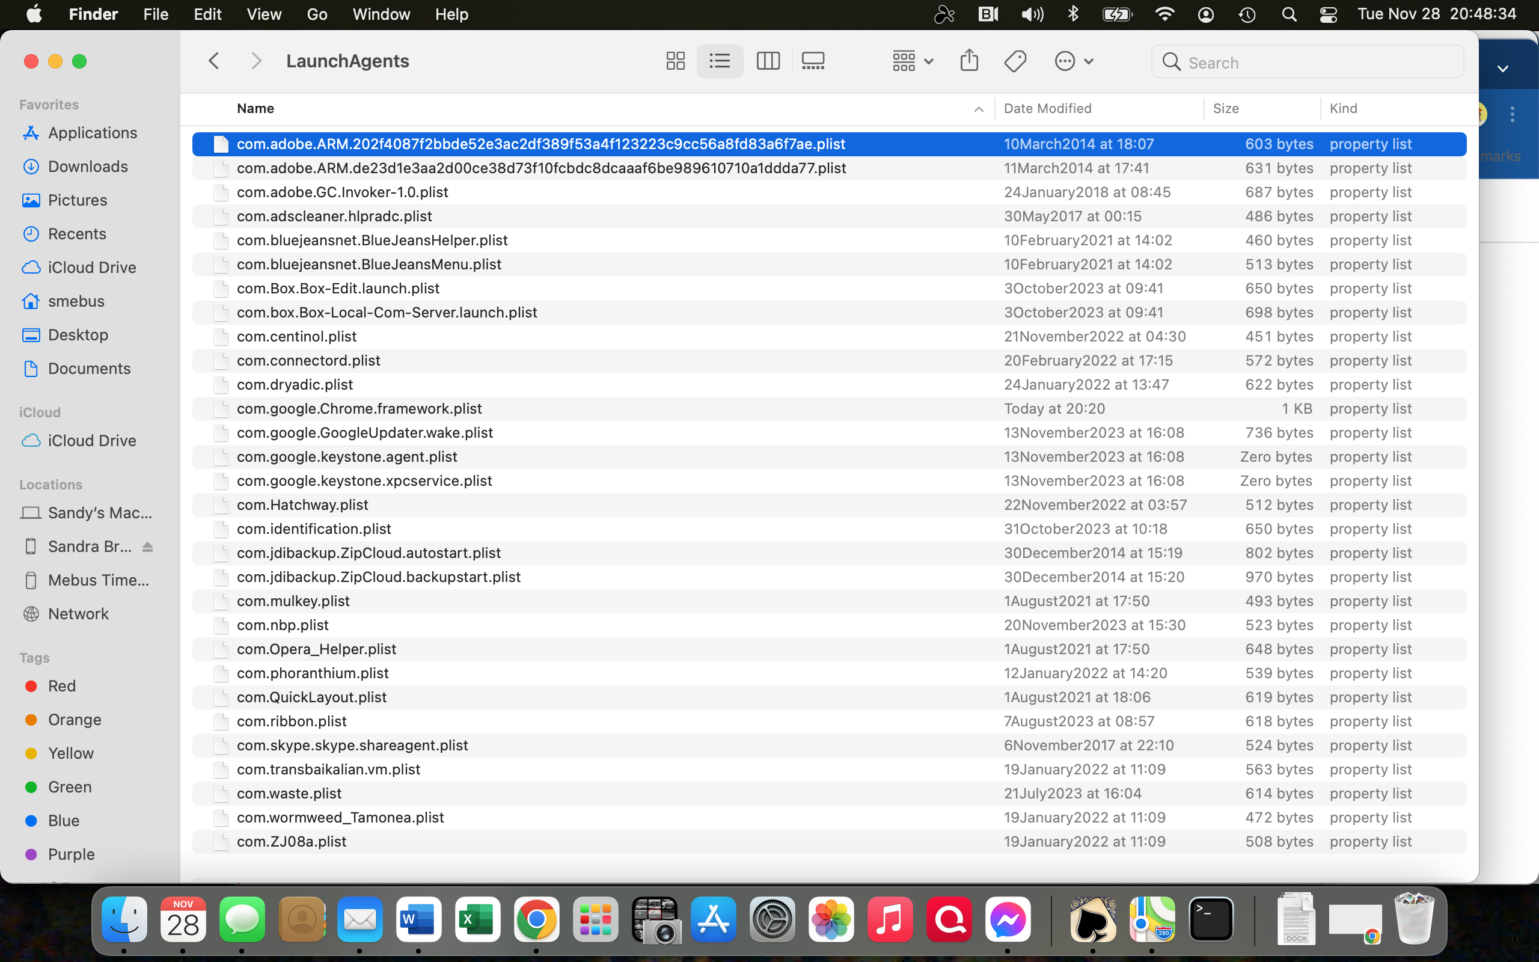Click the Edit Tags icon
Viewport: 1539px width, 962px height.
pyautogui.click(x=1015, y=61)
